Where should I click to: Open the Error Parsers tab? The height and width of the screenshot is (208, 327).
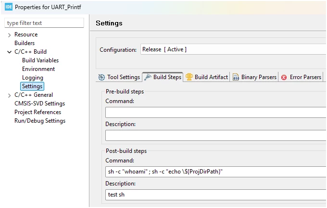301,77
